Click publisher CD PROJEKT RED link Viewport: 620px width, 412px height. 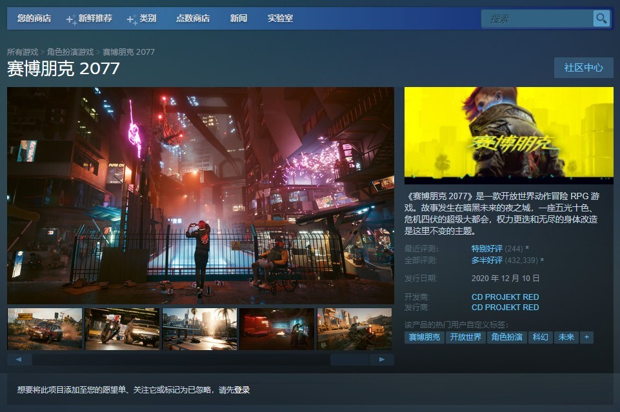pos(505,307)
